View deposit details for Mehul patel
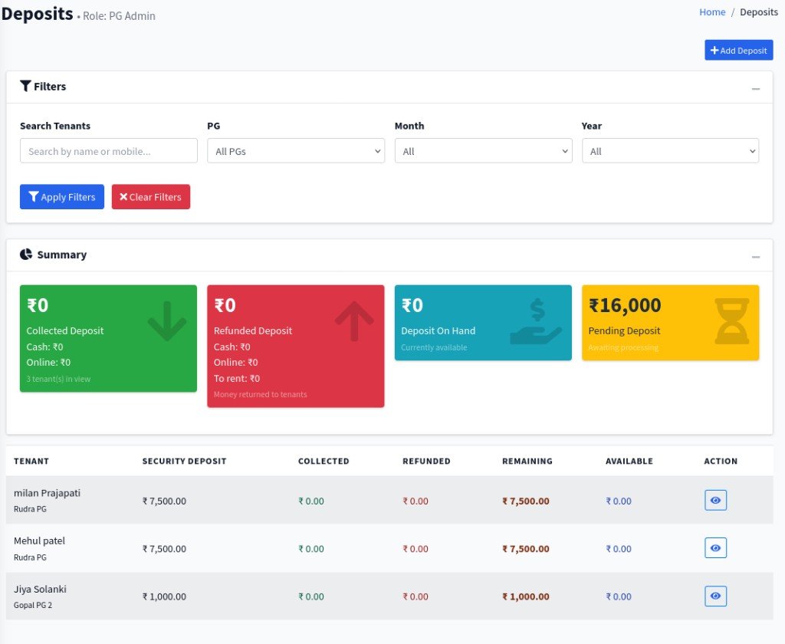 [715, 548]
